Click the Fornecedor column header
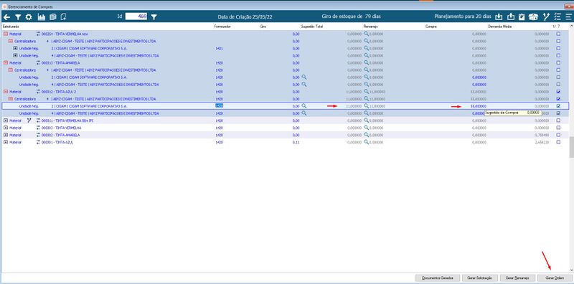This screenshot has width=574, height=284. [x=222, y=27]
